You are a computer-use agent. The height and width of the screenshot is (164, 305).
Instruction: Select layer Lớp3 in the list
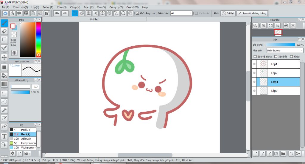coord(276,91)
